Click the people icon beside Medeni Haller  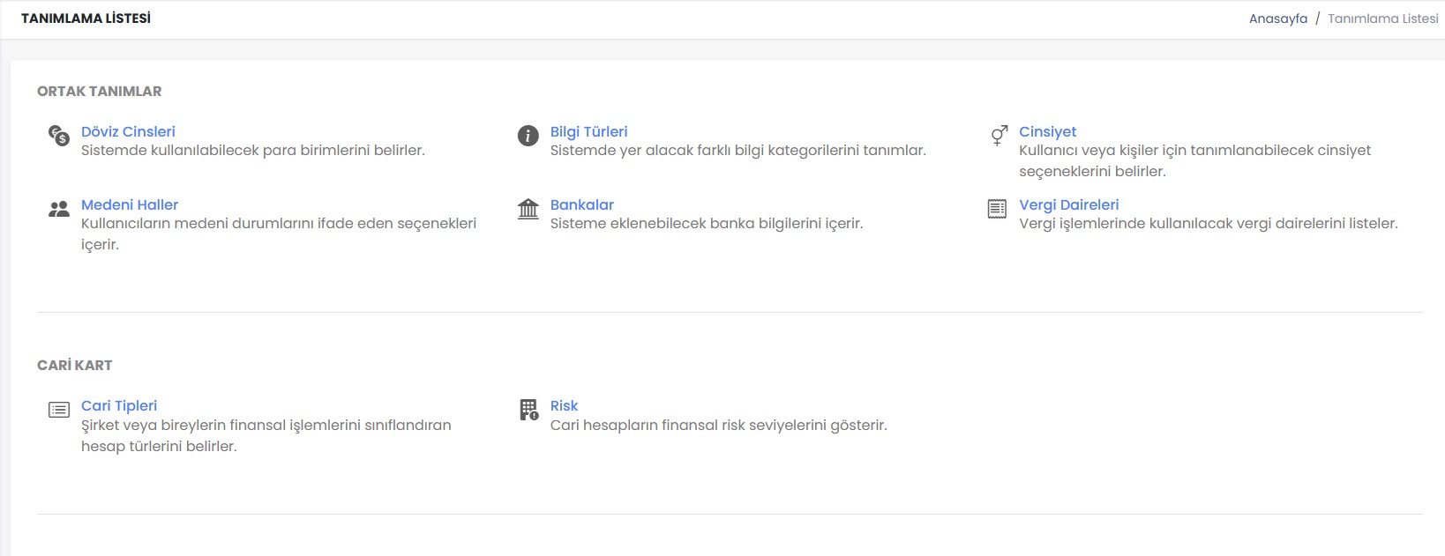click(59, 209)
